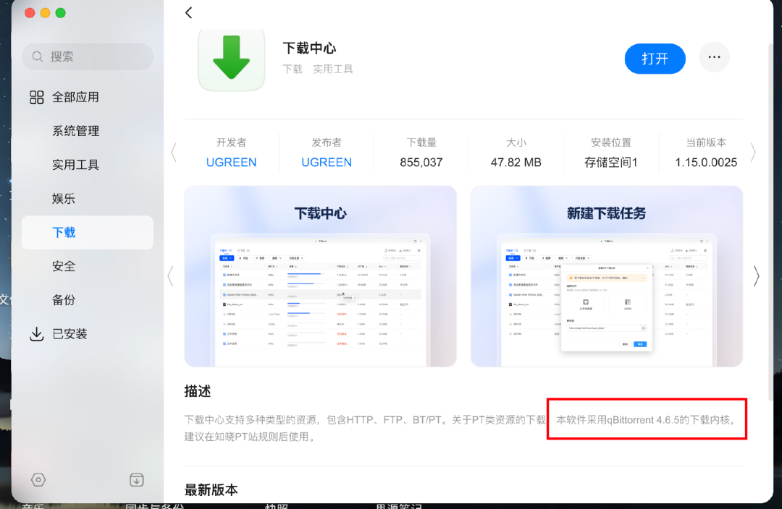Click the 全部应用 grid icon

coord(36,97)
